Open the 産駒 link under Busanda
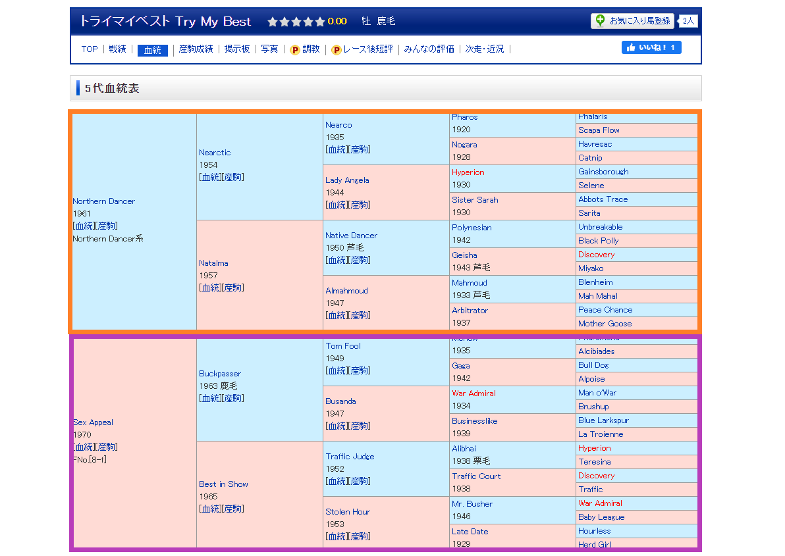 point(360,426)
